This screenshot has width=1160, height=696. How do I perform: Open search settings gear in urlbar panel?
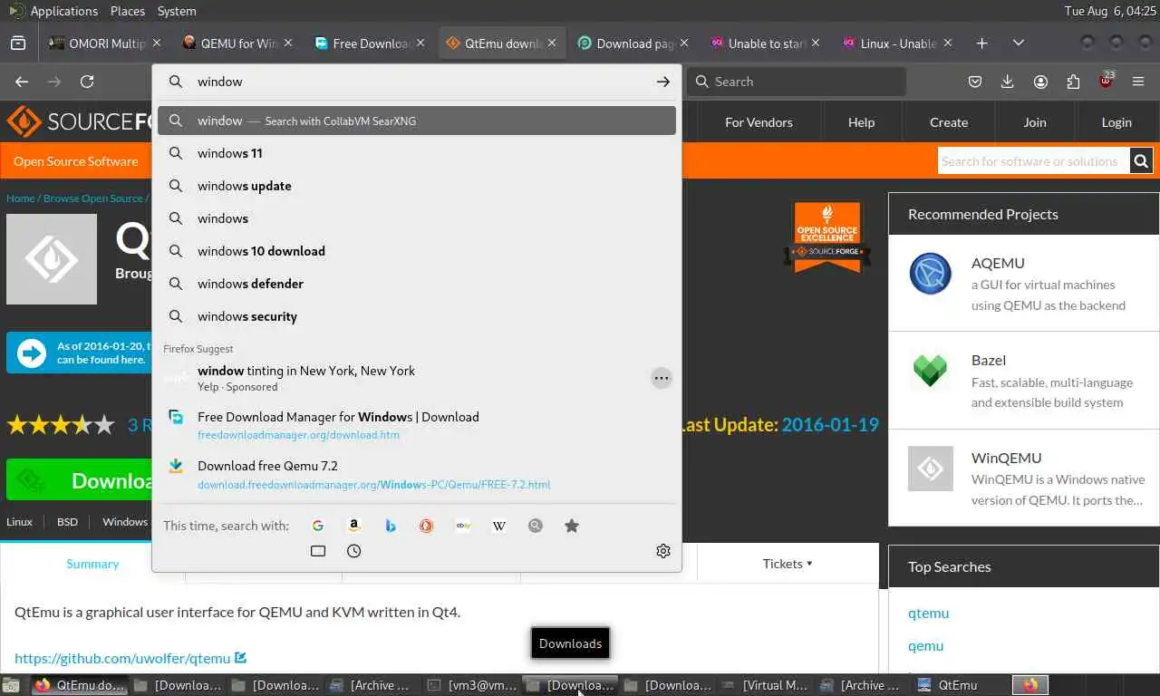tap(663, 551)
